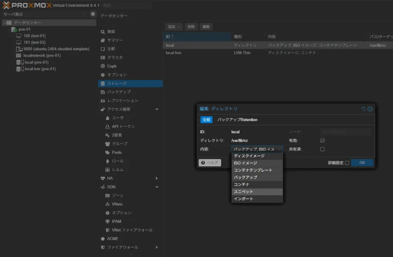Click the ロール role icon
This screenshot has width=393, height=257.
pyautogui.click(x=107, y=161)
